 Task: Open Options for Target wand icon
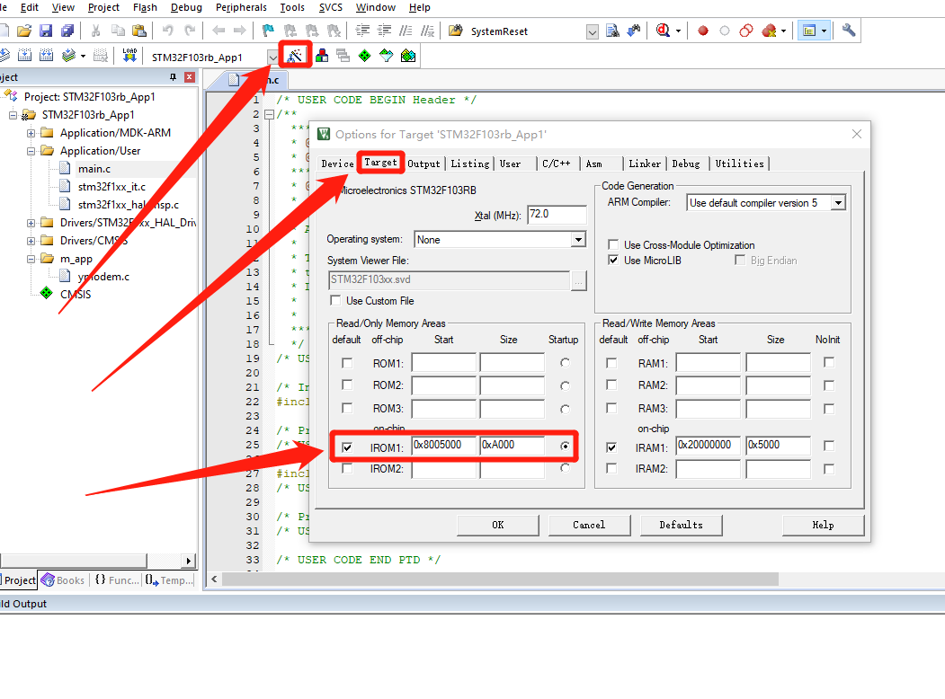click(x=295, y=56)
